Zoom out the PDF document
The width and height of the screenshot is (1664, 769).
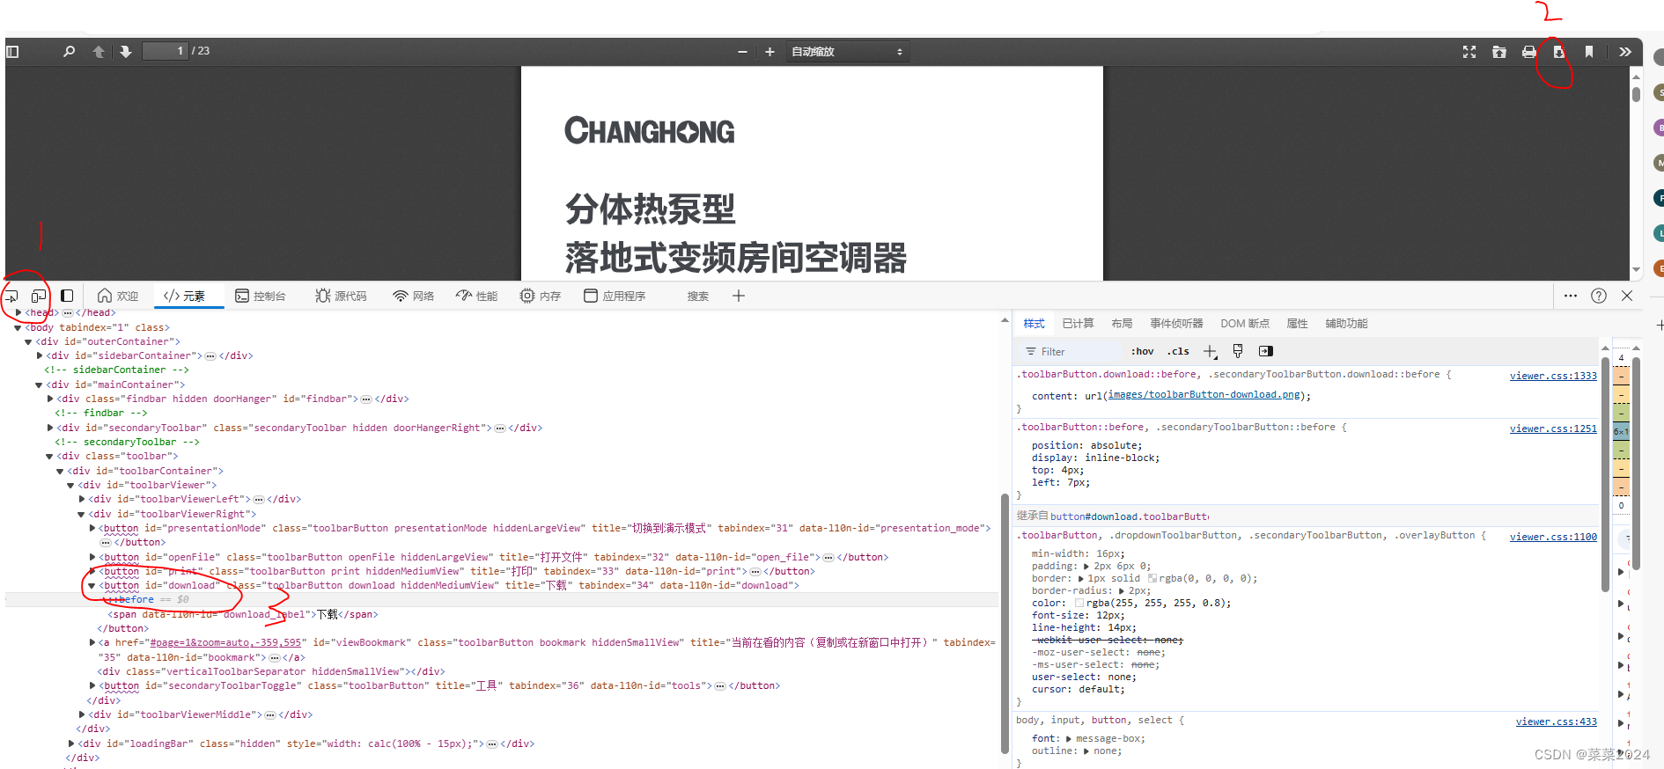coord(742,52)
